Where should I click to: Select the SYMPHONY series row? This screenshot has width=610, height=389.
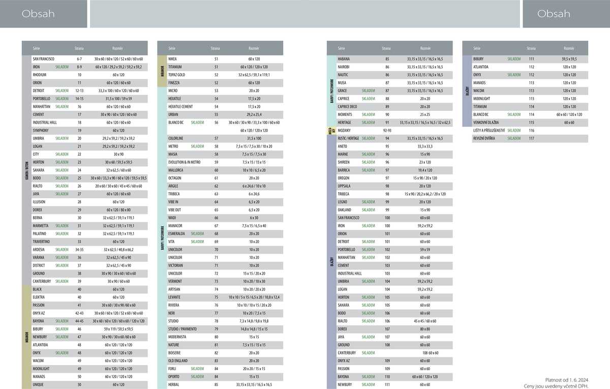tap(41, 130)
